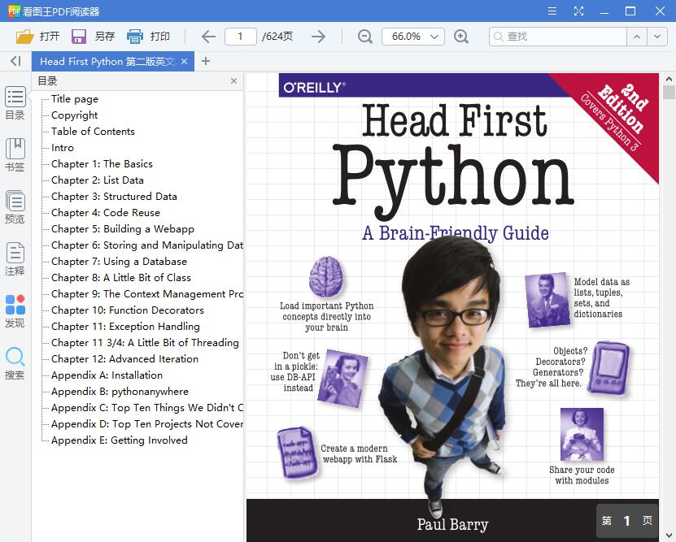Go to previous page with left arrow

[209, 37]
